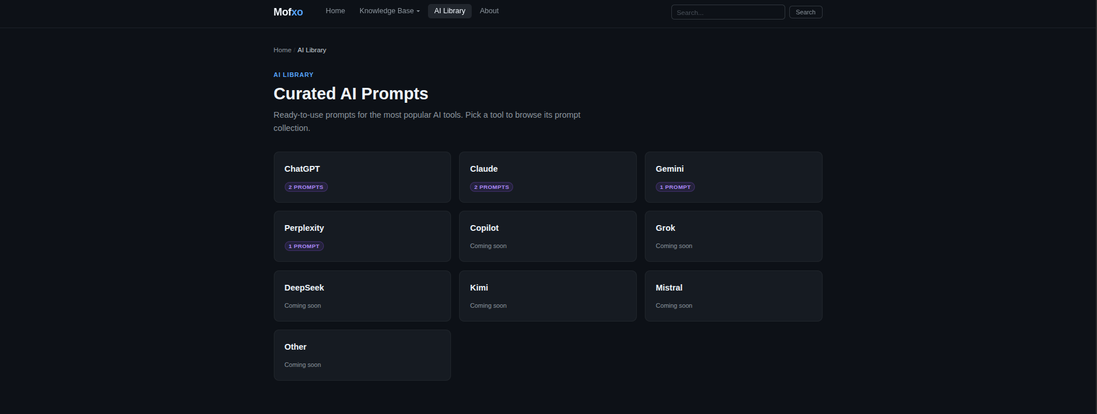The image size is (1097, 414).
Task: Click the Mofxo logo
Action: 288,11
